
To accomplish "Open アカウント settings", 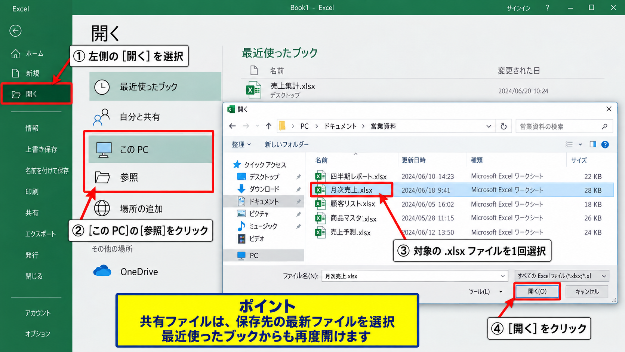I will [38, 313].
